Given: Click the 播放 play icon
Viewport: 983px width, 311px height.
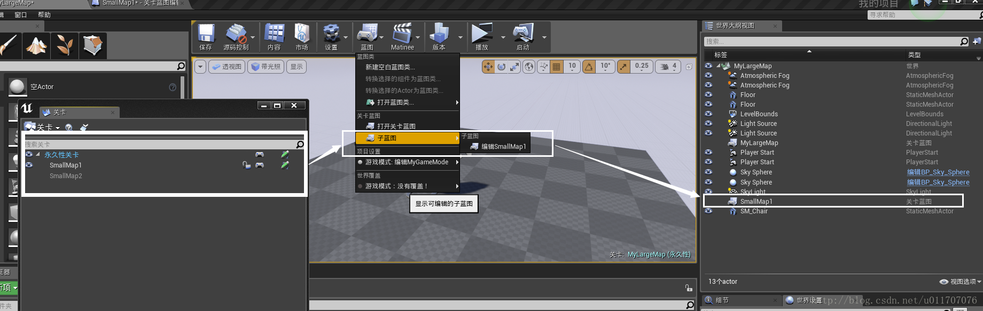Looking at the screenshot, I should pyautogui.click(x=482, y=34).
